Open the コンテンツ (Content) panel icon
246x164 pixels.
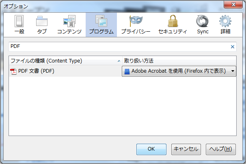[x=69, y=21]
